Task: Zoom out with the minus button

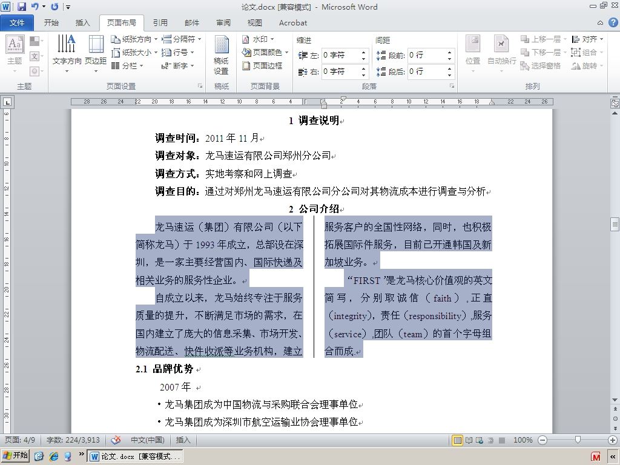Action: click(x=542, y=440)
